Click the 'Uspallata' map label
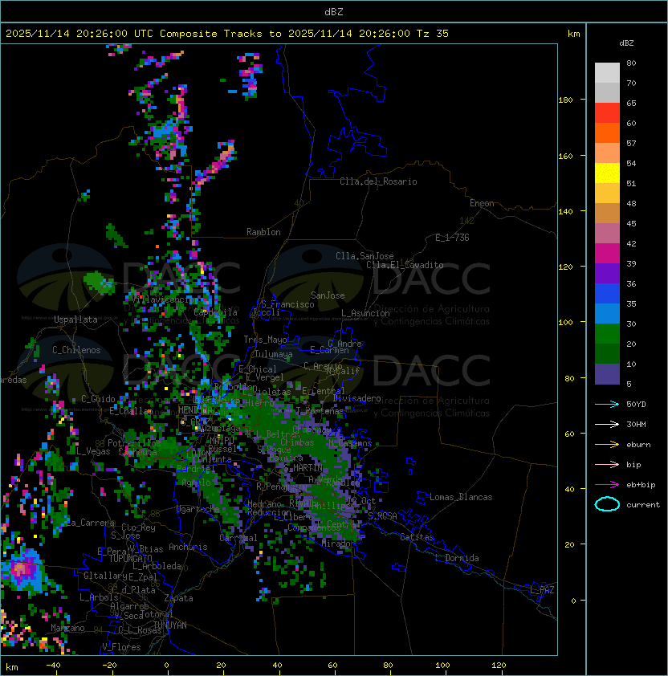Viewport: 668px width, 676px height. click(76, 320)
